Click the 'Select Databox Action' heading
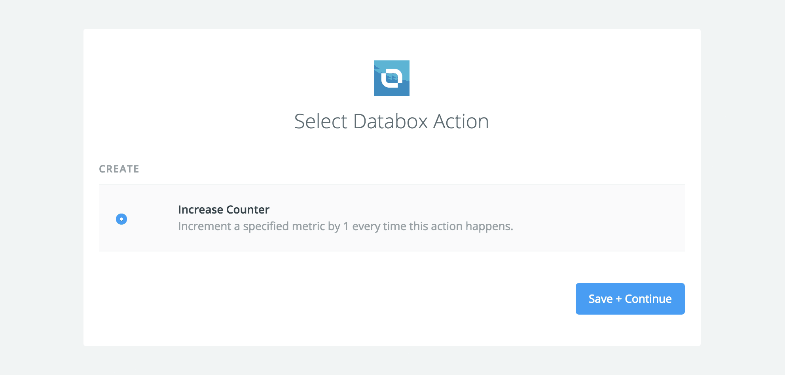This screenshot has width=785, height=375. [391, 121]
